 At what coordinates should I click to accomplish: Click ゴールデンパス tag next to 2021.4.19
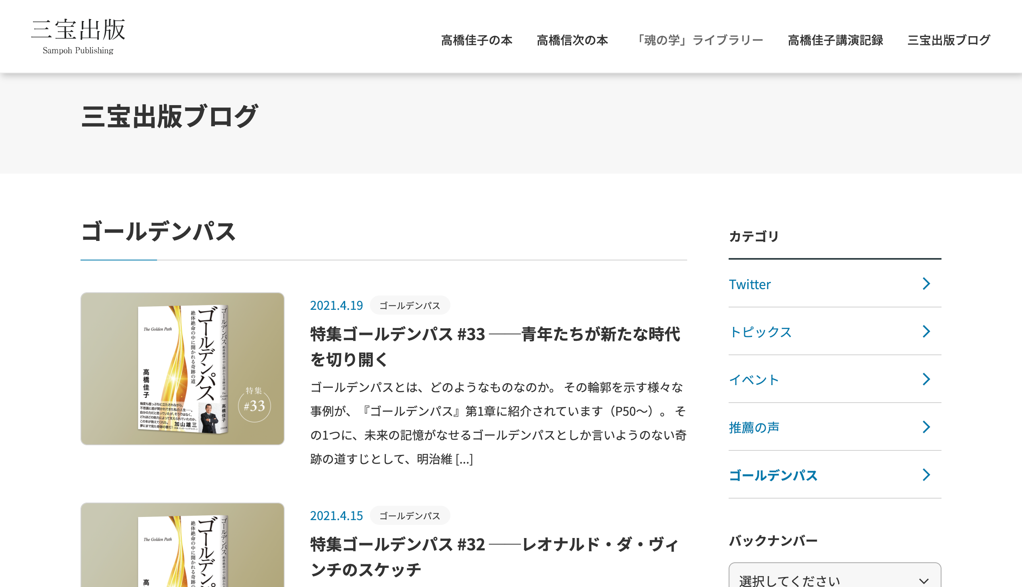(409, 305)
